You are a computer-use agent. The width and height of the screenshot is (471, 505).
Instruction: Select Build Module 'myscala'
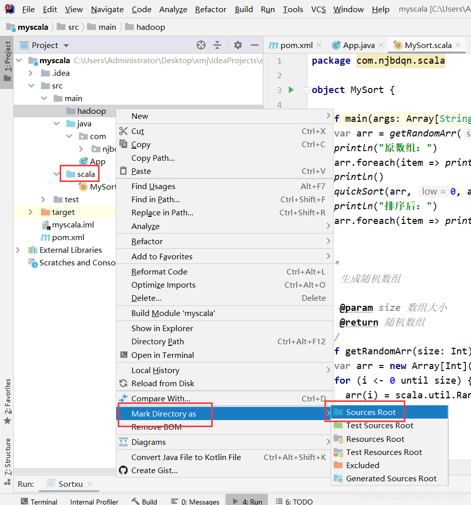click(224, 313)
